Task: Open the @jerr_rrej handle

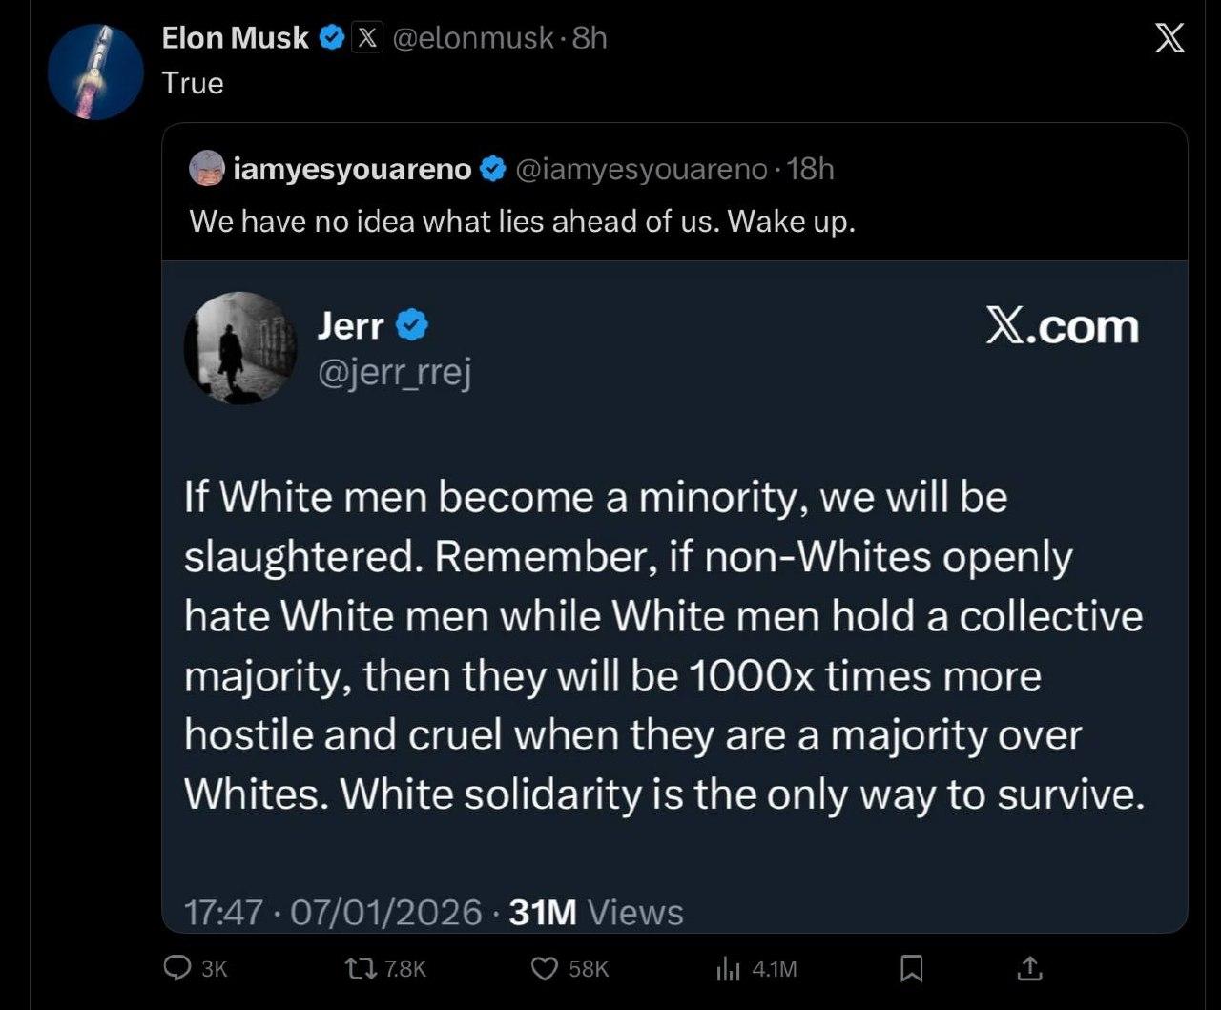Action: click(x=394, y=373)
